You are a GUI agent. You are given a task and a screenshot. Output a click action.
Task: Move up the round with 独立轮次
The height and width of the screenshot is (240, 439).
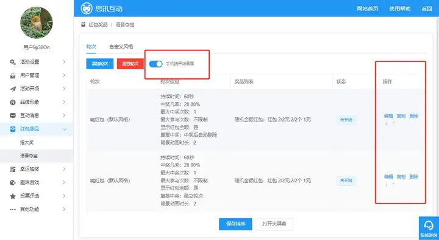(393, 184)
